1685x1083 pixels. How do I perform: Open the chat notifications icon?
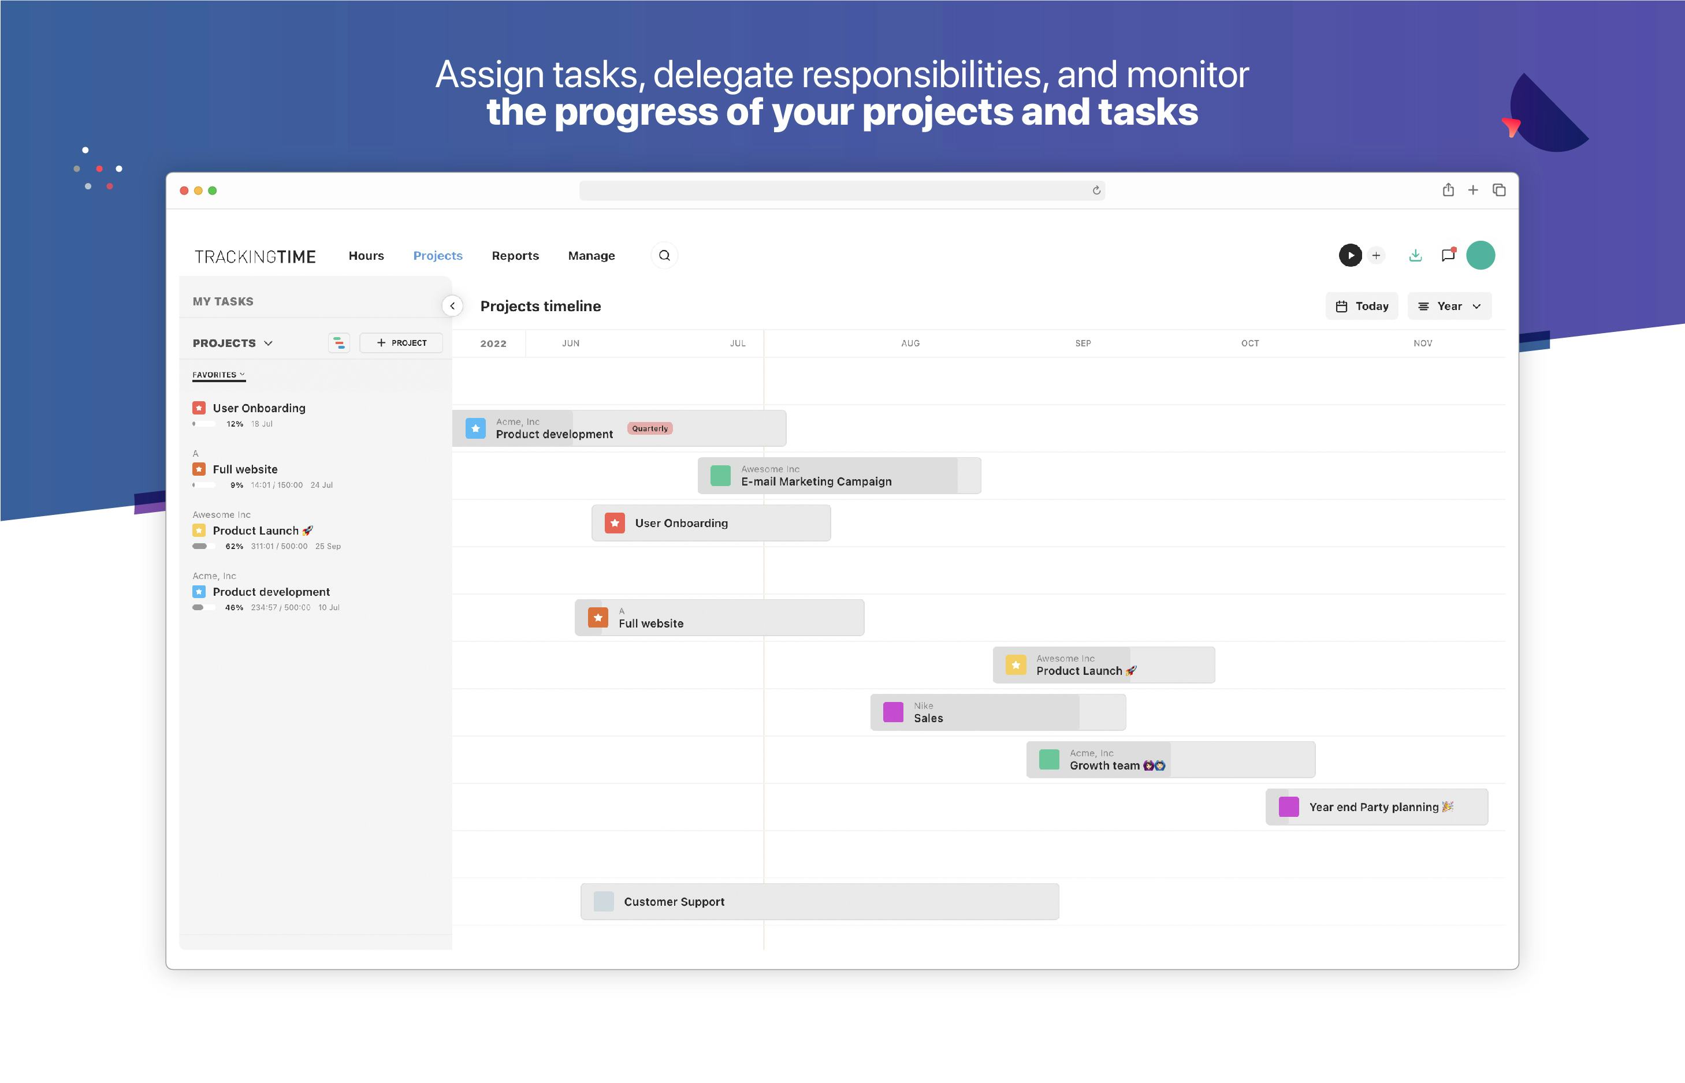point(1448,255)
